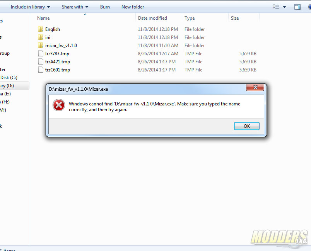Click New folder in the toolbar
The image size is (311, 251).
[x=133, y=7]
